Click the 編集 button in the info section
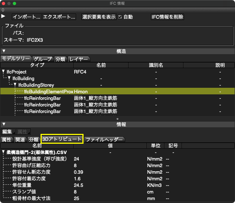This screenshot has height=203, width=235. point(7,132)
